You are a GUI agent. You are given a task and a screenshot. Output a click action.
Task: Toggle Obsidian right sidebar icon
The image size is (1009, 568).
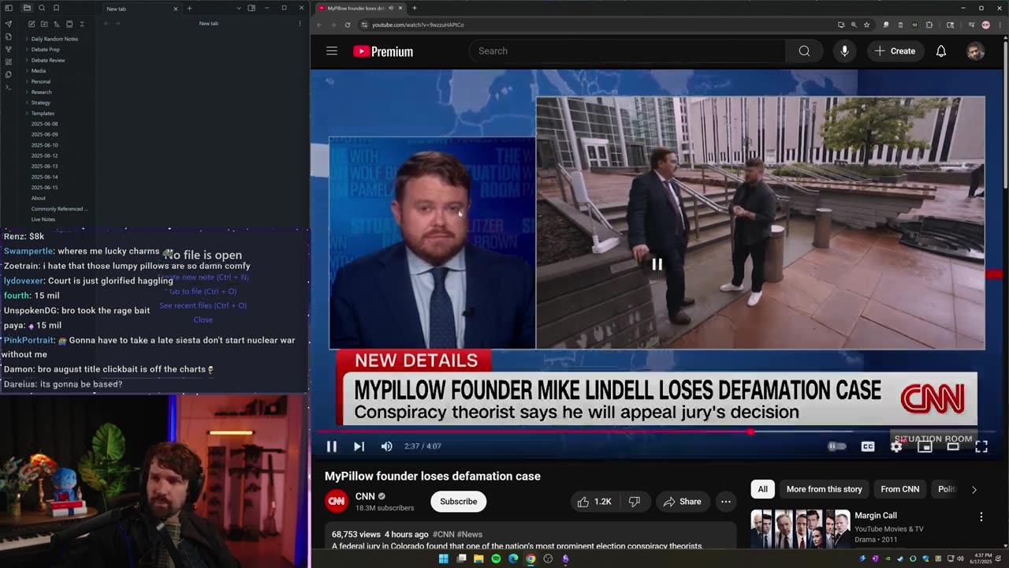(251, 8)
